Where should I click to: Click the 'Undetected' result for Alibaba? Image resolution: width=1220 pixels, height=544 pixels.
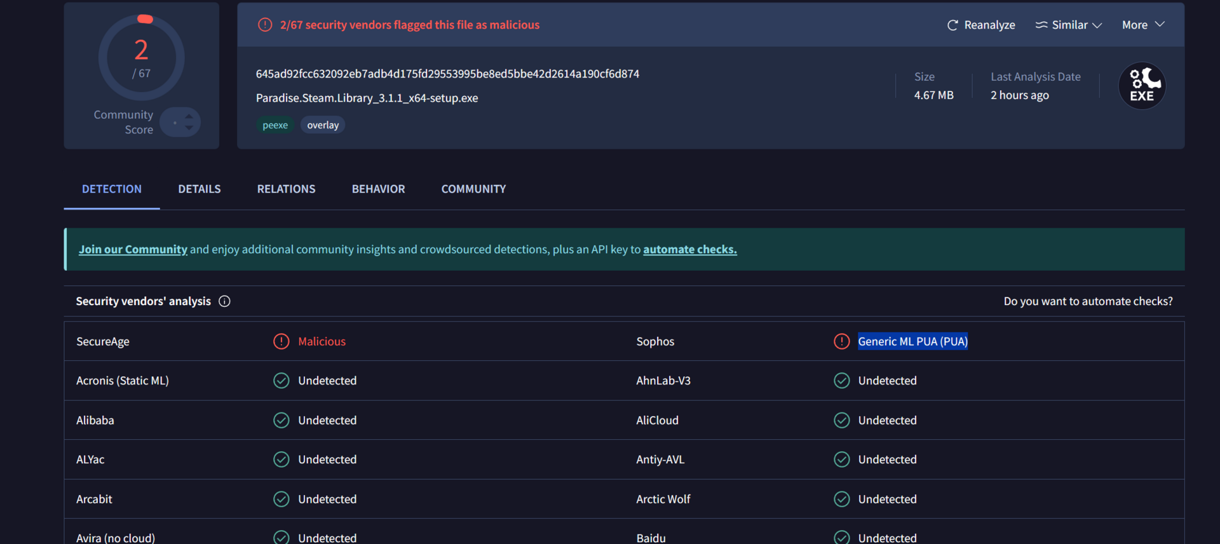[x=327, y=420]
